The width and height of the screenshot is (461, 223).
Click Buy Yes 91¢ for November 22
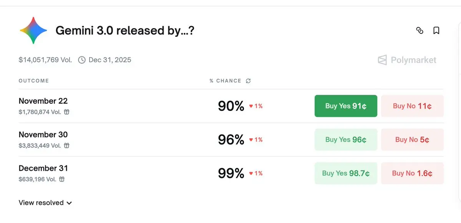click(346, 106)
